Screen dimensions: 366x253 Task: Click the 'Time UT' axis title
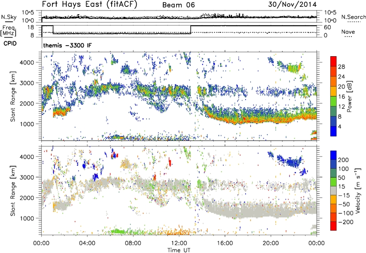[x=179, y=250]
